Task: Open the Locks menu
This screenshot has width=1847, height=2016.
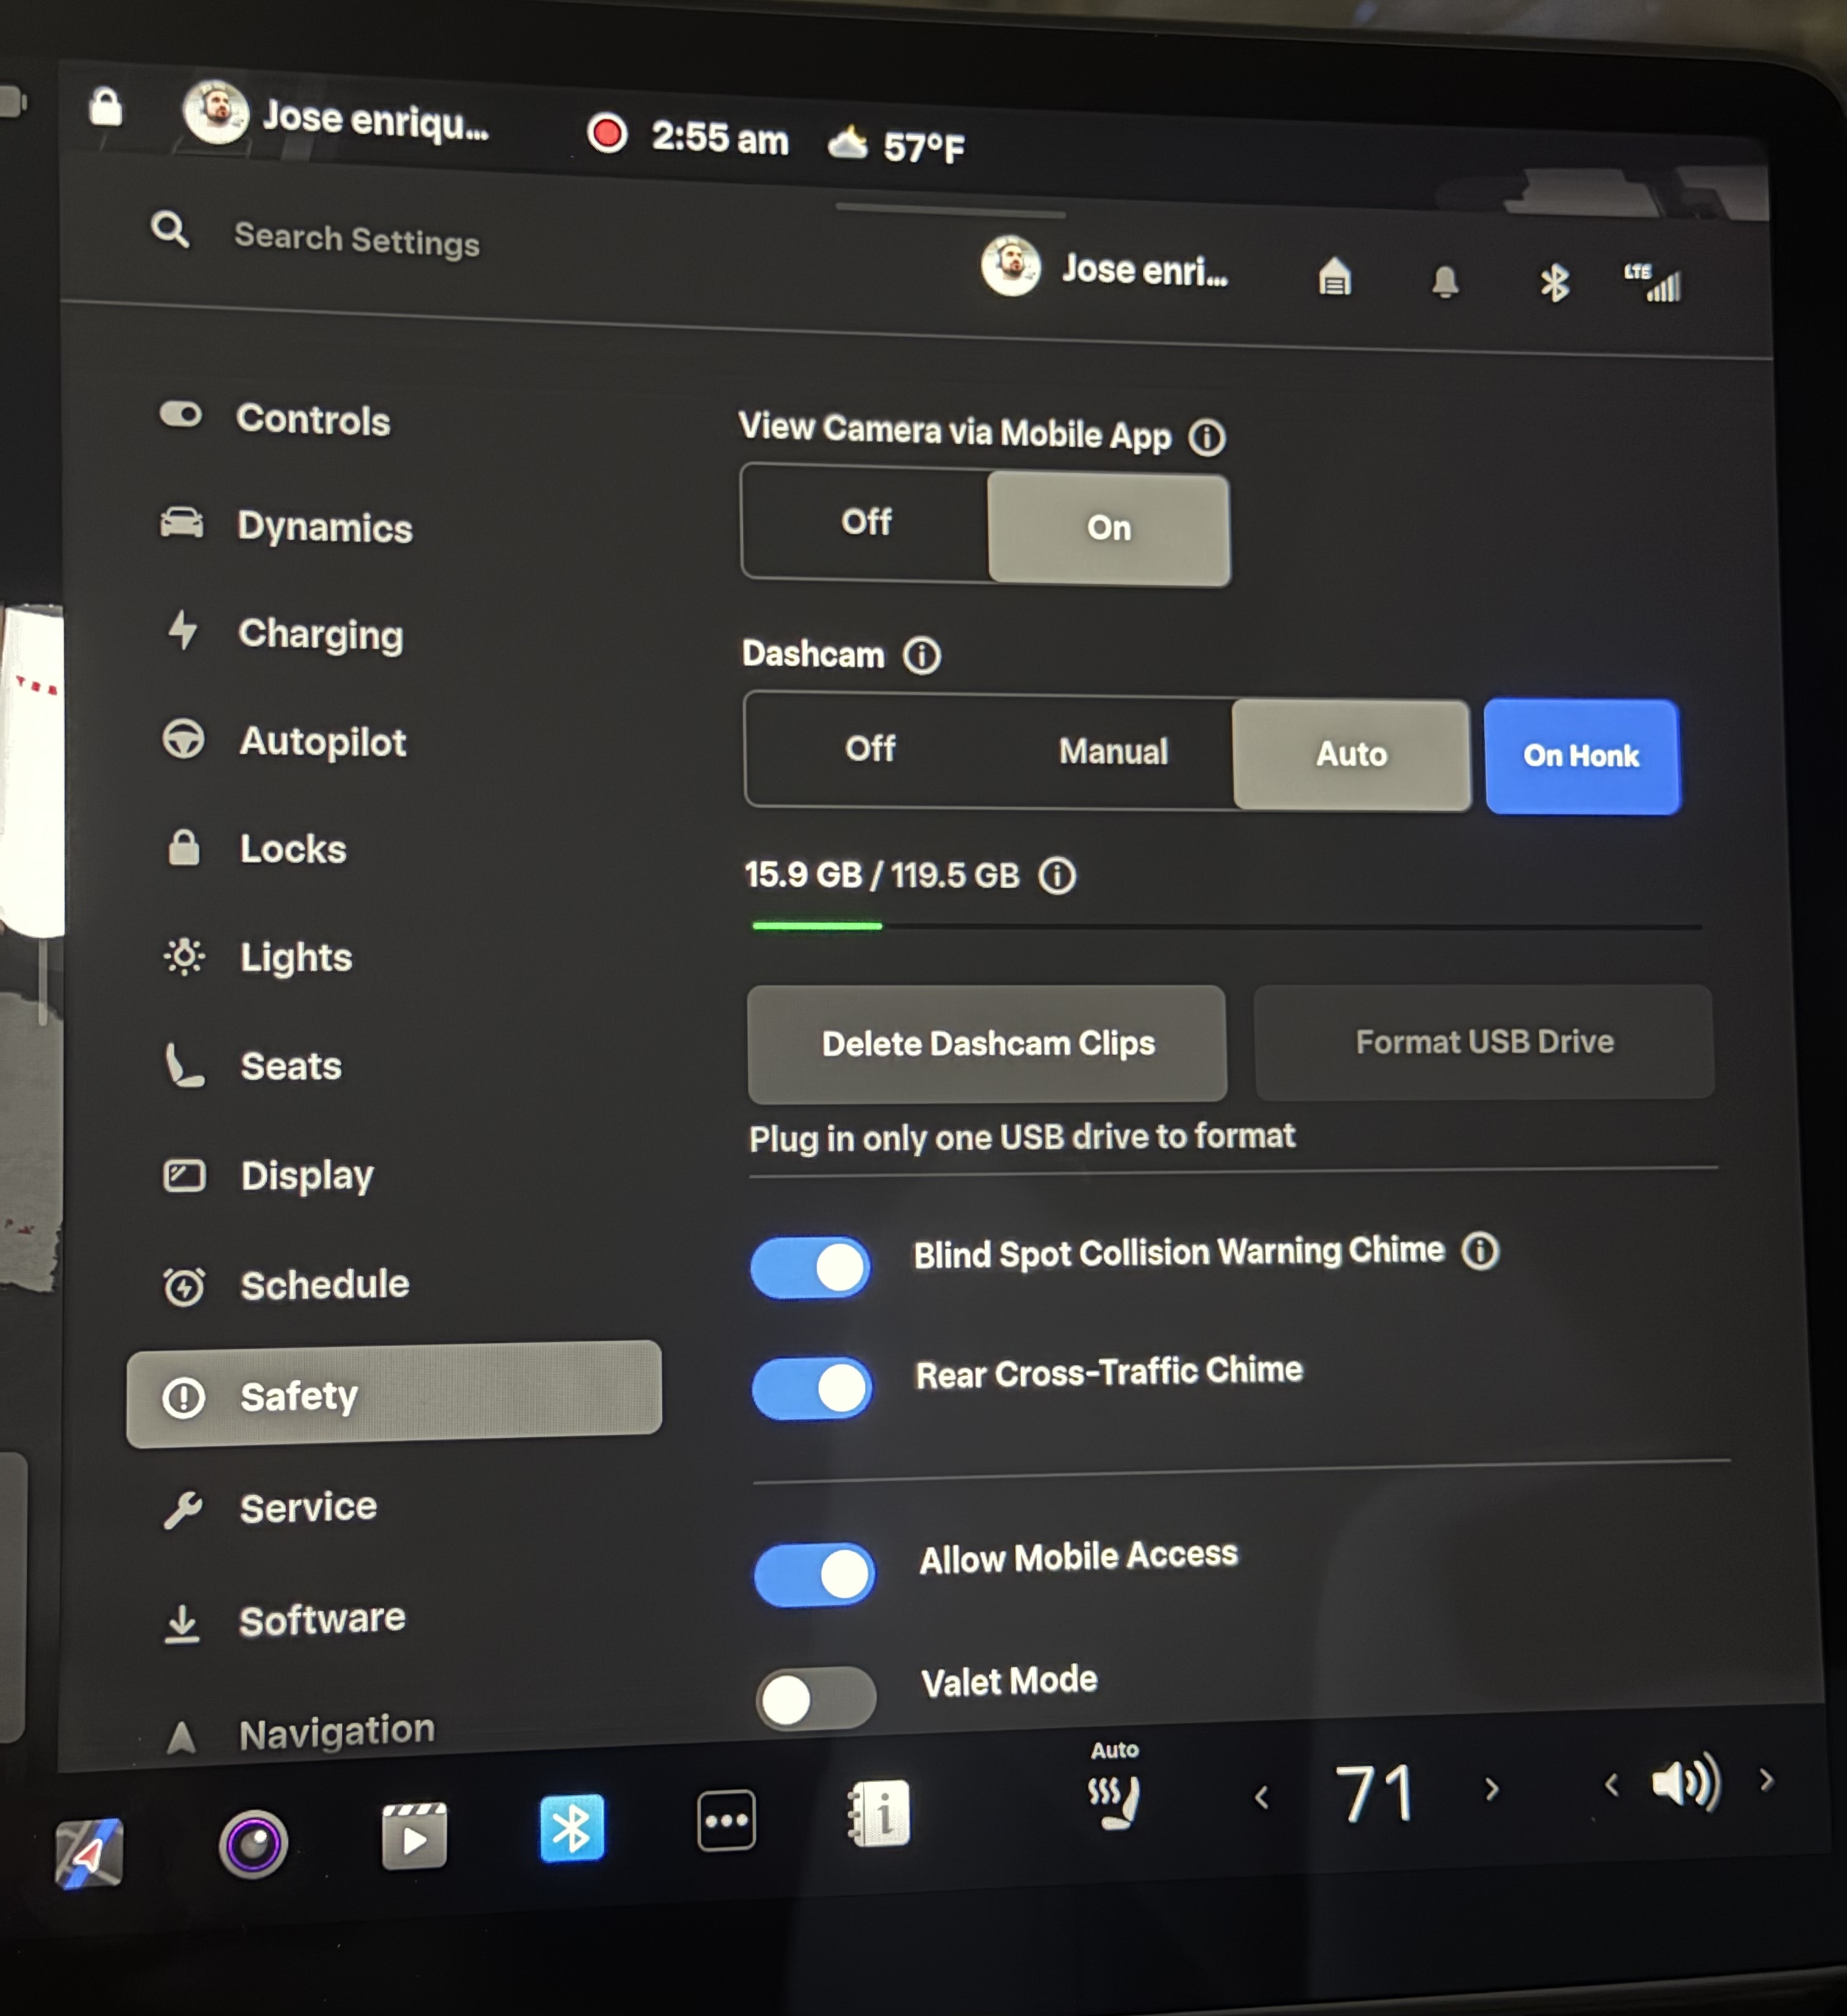Action: (x=256, y=849)
